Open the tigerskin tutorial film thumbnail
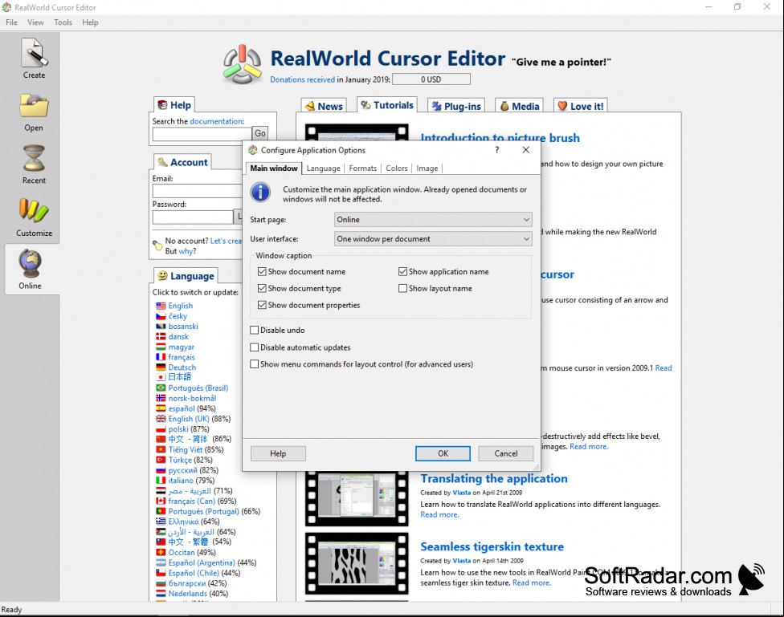Viewport: 784px width, 617px height. 357,563
